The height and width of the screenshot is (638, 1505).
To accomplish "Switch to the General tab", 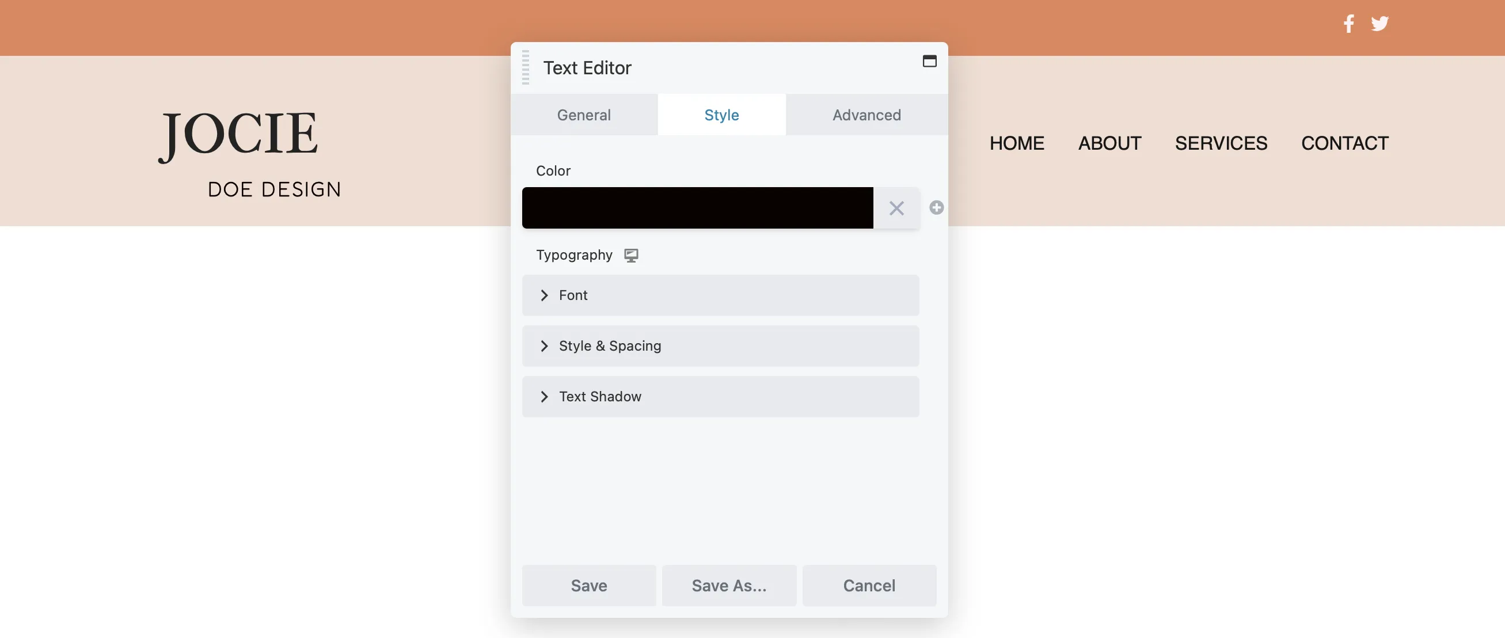I will (584, 114).
